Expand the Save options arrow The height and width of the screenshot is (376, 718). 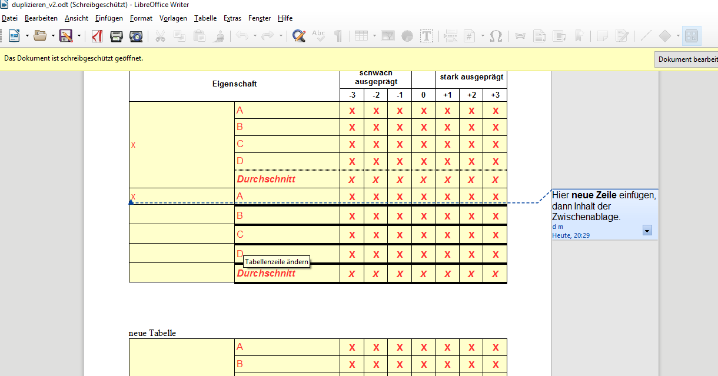coord(79,36)
